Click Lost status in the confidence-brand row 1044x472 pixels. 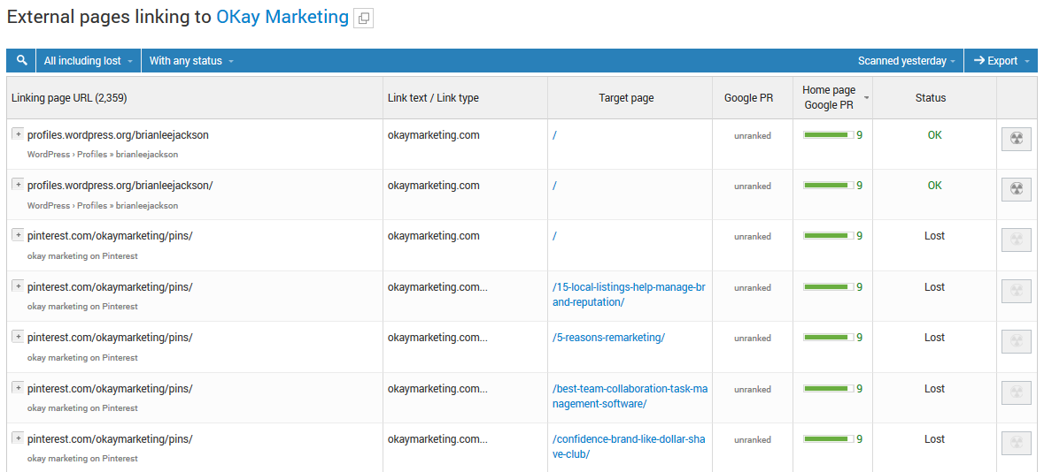935,438
